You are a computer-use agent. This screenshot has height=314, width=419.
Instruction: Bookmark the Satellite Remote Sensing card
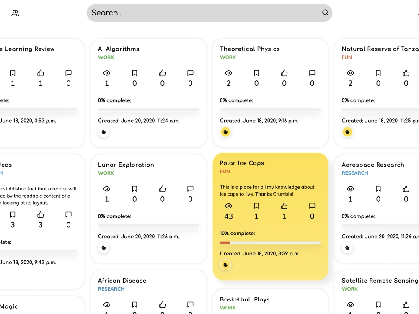point(378,305)
